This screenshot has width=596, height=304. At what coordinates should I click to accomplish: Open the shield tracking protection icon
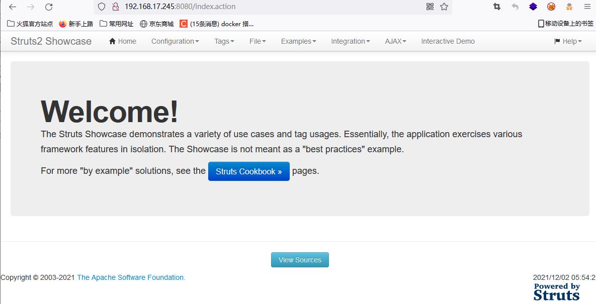coord(102,7)
